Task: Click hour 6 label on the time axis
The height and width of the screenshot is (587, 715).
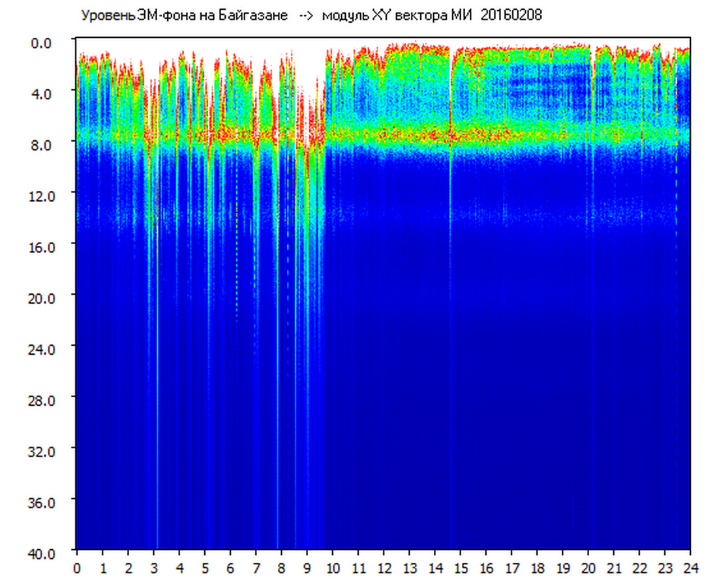Action: point(230,568)
